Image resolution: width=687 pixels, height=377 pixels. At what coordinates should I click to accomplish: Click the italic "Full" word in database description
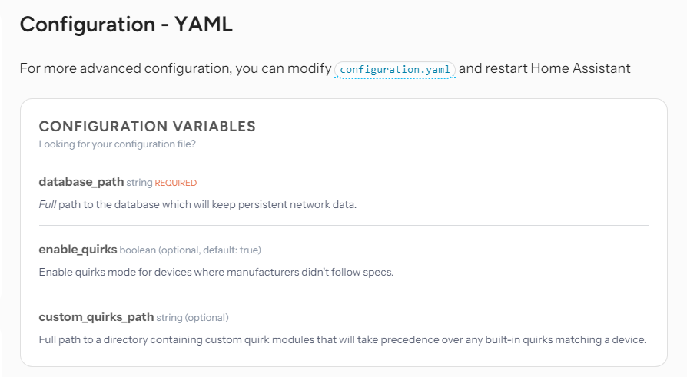click(x=48, y=204)
